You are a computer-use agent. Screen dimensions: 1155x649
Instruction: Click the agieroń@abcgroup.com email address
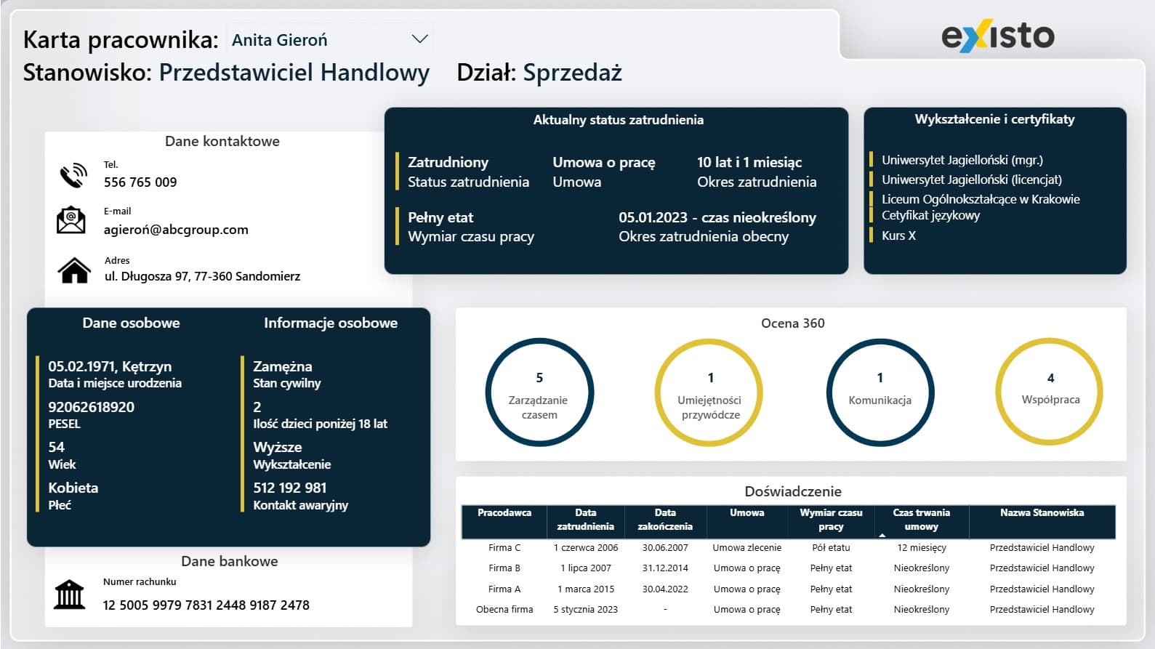click(176, 230)
